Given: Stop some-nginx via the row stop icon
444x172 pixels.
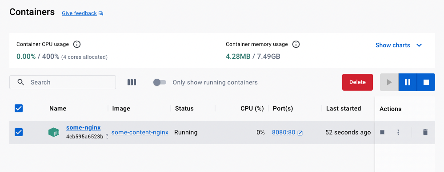Looking at the screenshot, I should (x=382, y=132).
